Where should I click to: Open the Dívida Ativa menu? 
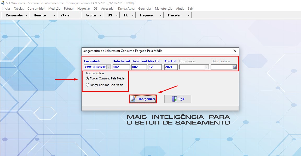click(x=126, y=9)
